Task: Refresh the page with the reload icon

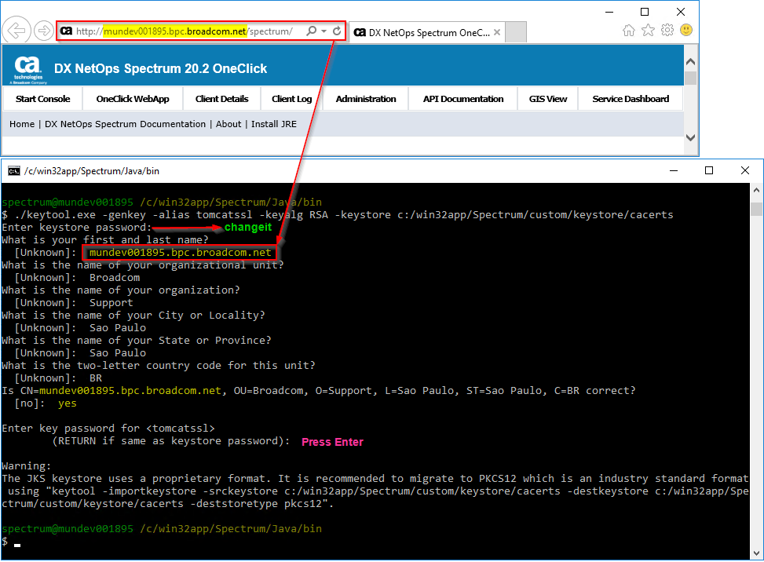Action: tap(337, 31)
